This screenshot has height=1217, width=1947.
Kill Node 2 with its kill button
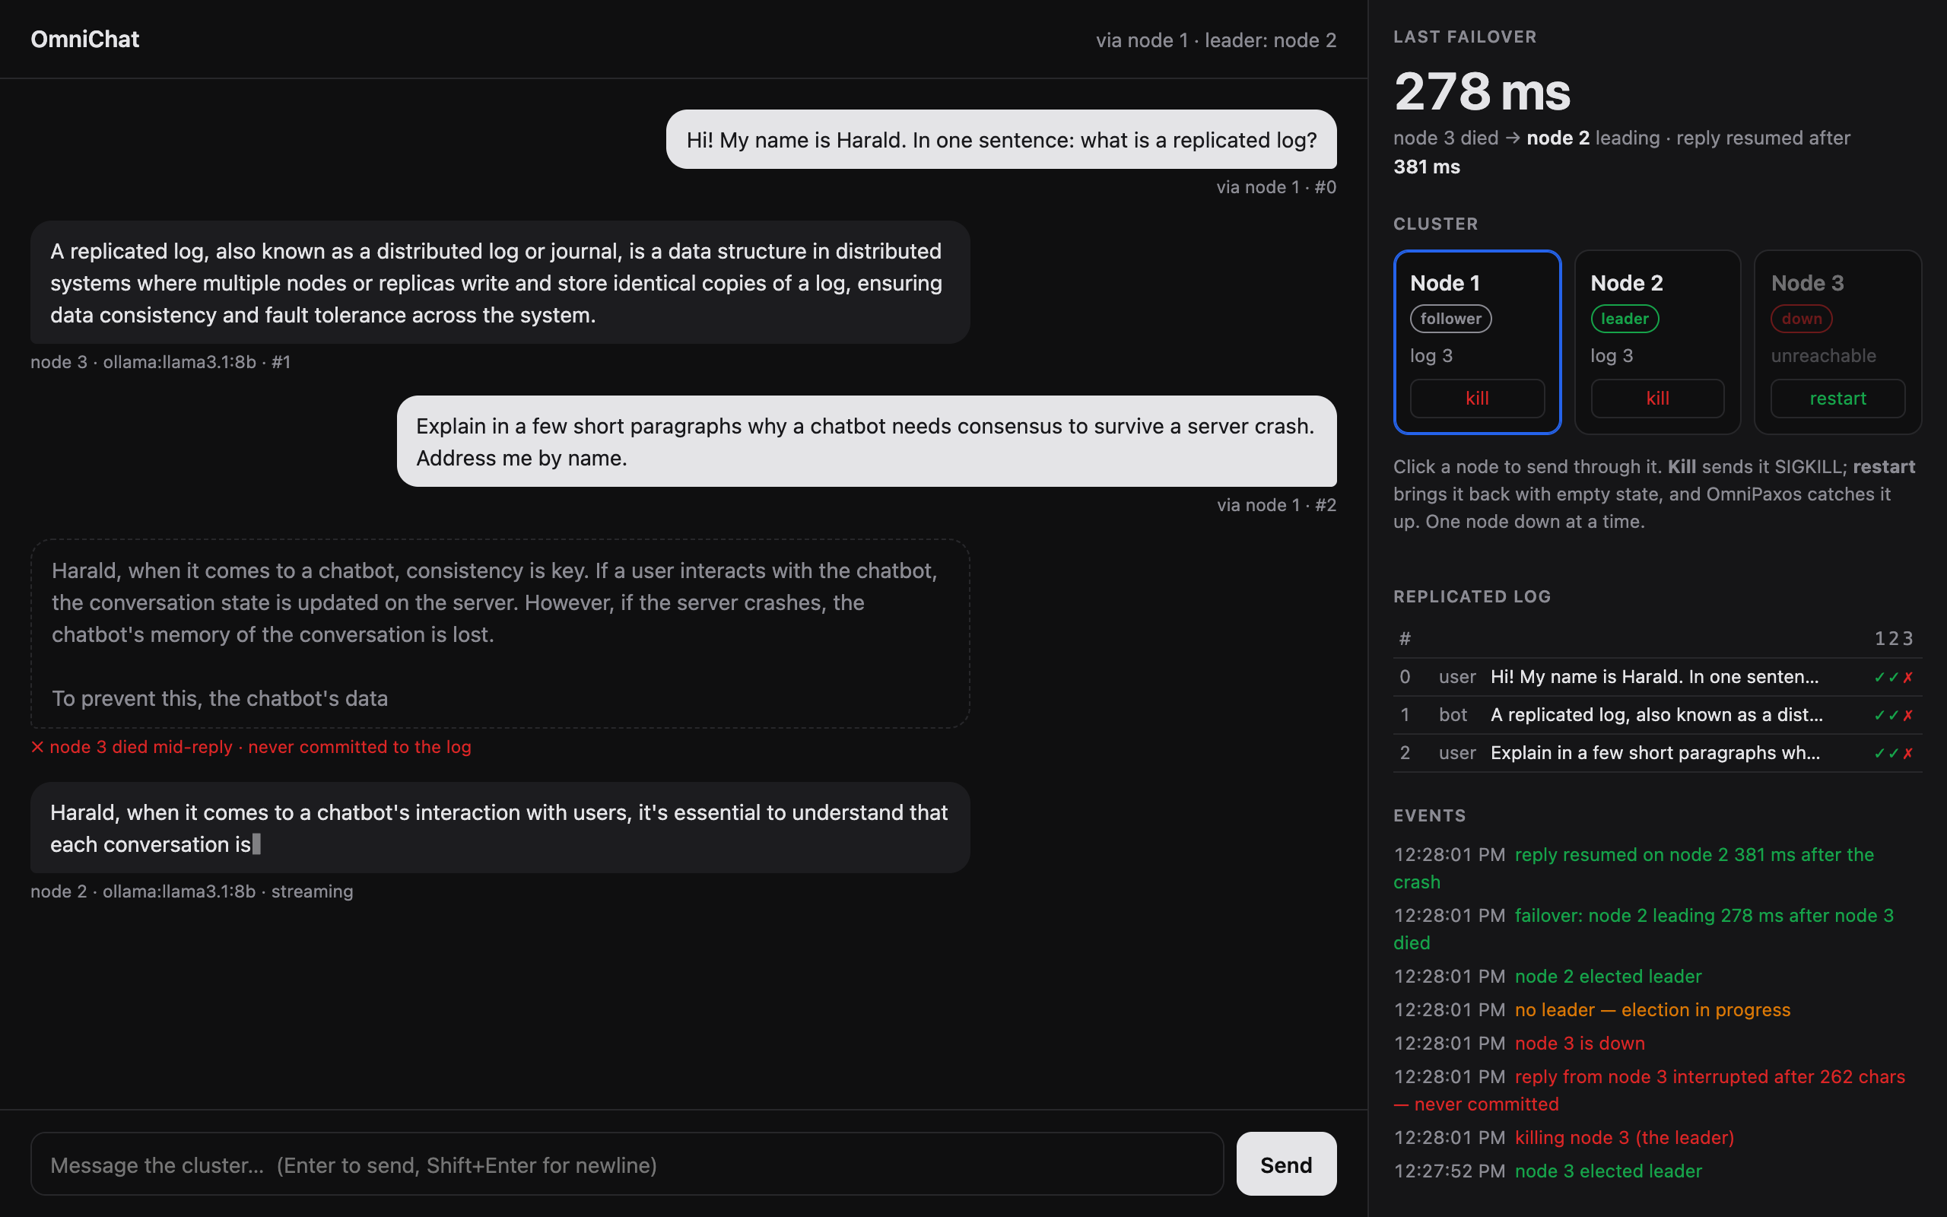click(1657, 399)
